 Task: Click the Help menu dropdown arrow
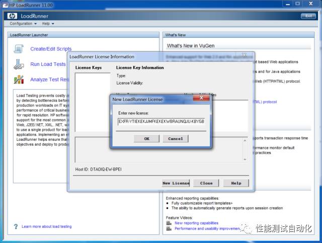pyautogui.click(x=53, y=24)
